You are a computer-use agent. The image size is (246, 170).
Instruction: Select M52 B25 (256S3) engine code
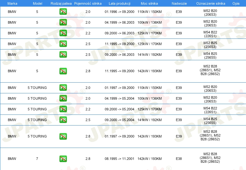point(210,45)
